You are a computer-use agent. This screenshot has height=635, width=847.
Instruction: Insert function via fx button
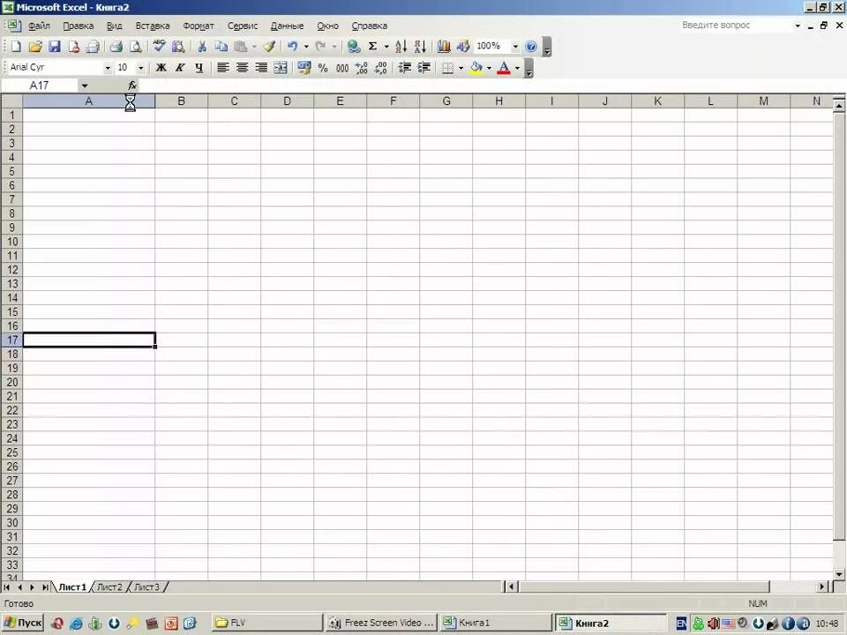[x=131, y=86]
